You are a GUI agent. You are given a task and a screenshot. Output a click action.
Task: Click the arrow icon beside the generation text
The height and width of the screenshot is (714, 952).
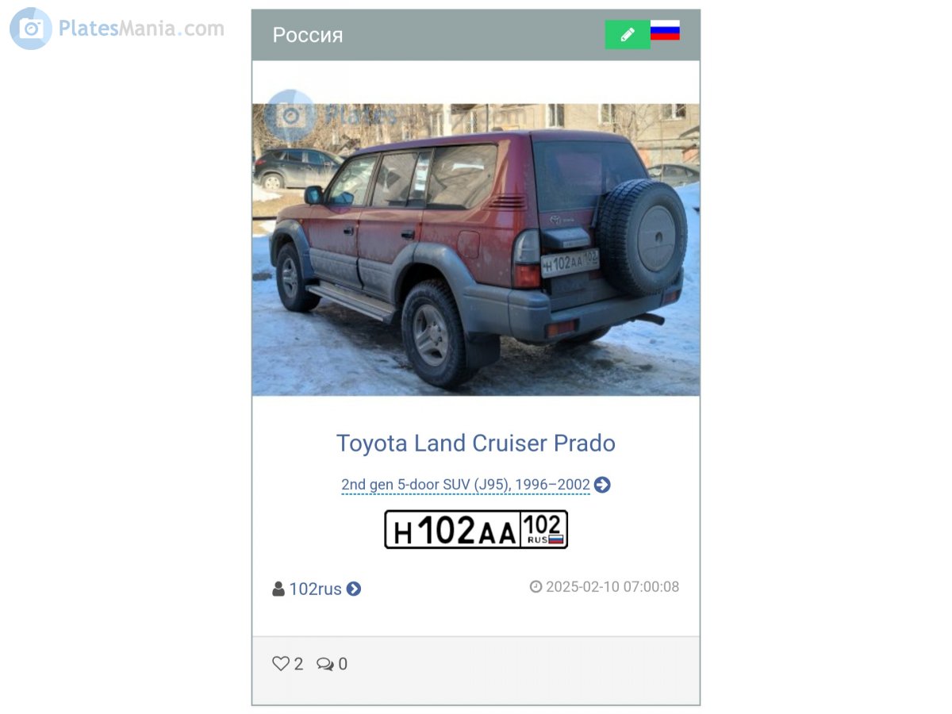click(x=602, y=485)
